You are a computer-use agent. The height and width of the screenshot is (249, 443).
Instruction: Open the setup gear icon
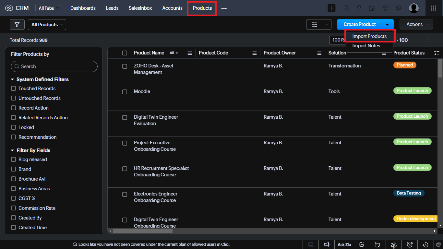point(398,8)
